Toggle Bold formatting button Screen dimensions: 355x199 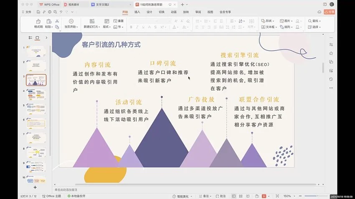pyautogui.click(x=131, y=27)
